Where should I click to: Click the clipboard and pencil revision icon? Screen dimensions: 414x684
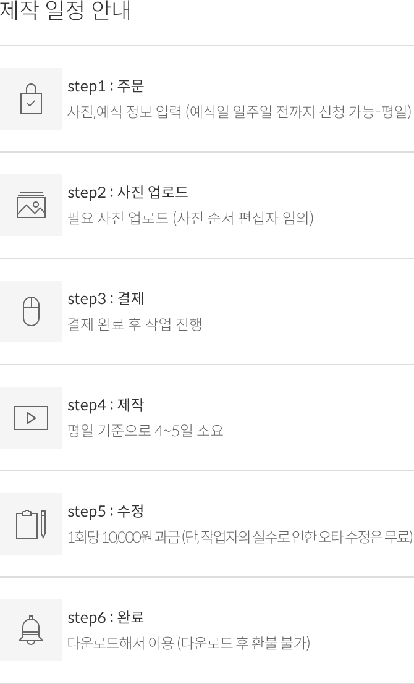[31, 524]
